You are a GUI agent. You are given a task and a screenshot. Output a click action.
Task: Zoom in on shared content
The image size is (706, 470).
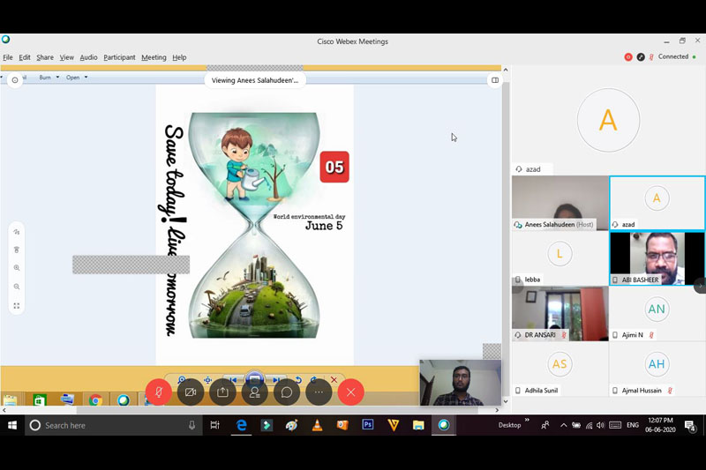(x=17, y=268)
